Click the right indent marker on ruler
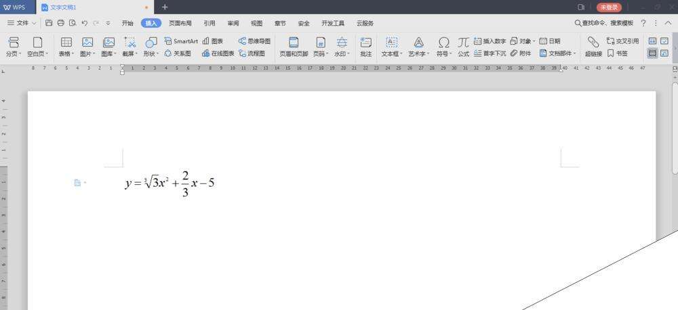This screenshot has width=678, height=310. click(x=561, y=69)
